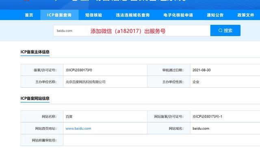The image size is (260, 148).
Task: Open the 通知公告 tab
Action: (x=215, y=15)
